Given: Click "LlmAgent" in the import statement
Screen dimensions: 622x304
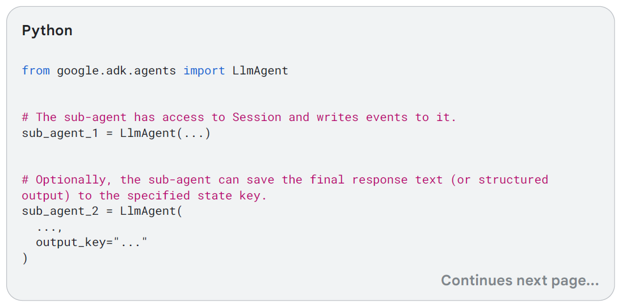Looking at the screenshot, I should pyautogui.click(x=260, y=71).
